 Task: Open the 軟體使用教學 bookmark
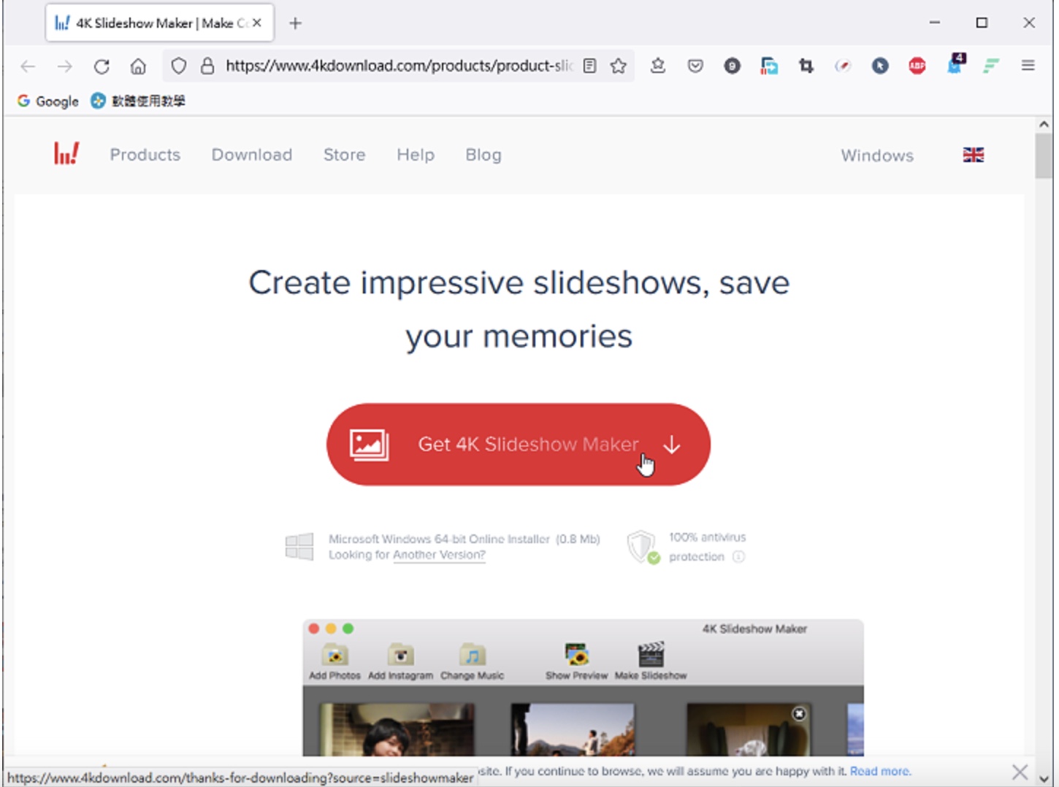tap(138, 101)
